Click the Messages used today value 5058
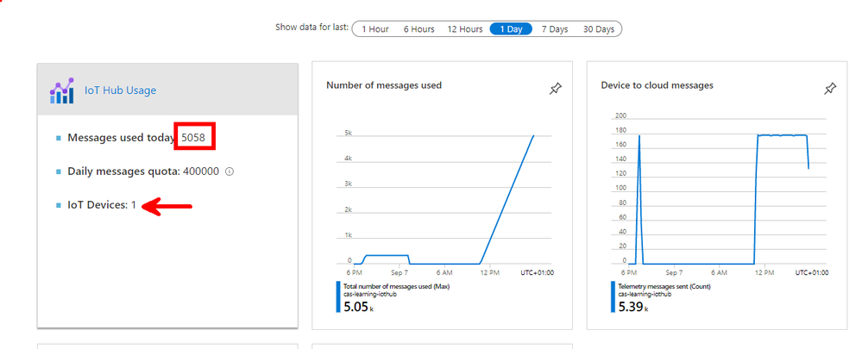The image size is (862, 349). click(193, 138)
